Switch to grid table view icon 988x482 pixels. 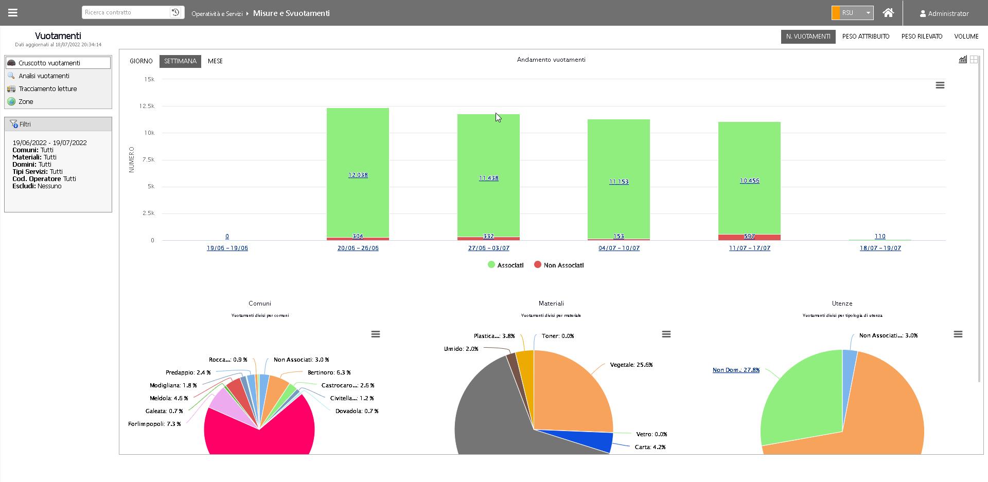(x=974, y=60)
